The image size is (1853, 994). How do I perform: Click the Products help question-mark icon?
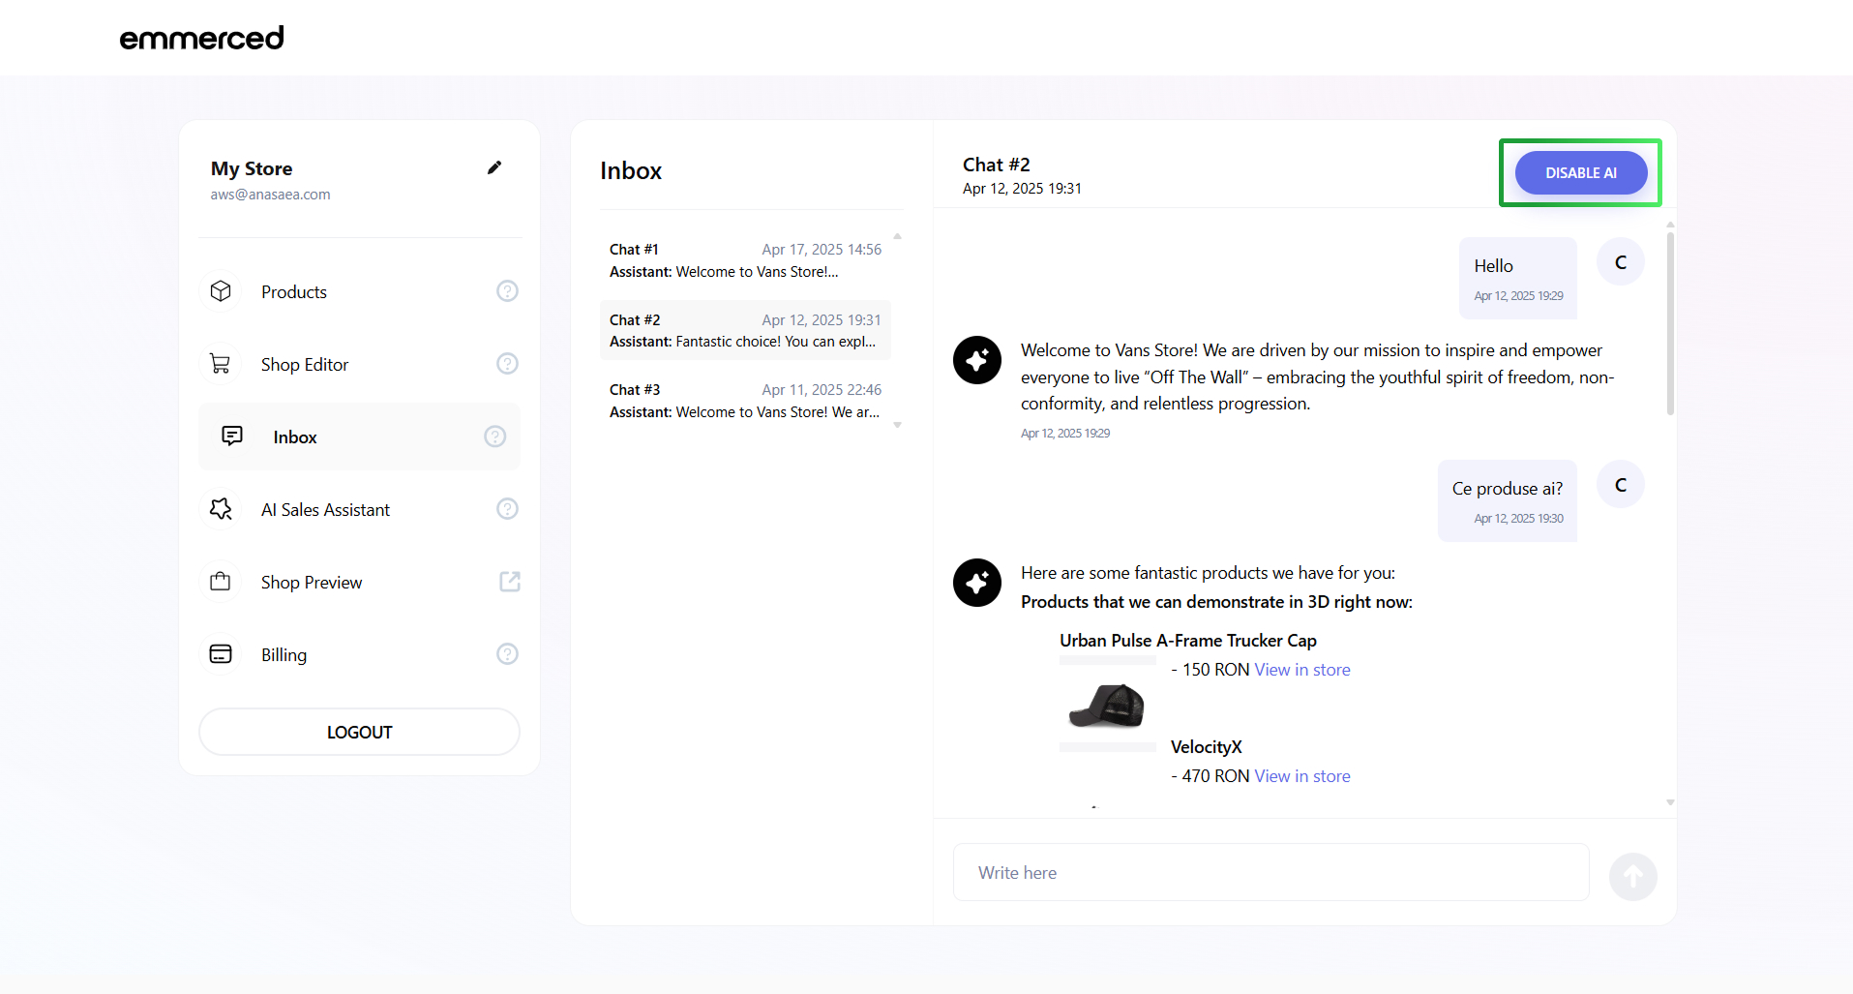pyautogui.click(x=507, y=291)
